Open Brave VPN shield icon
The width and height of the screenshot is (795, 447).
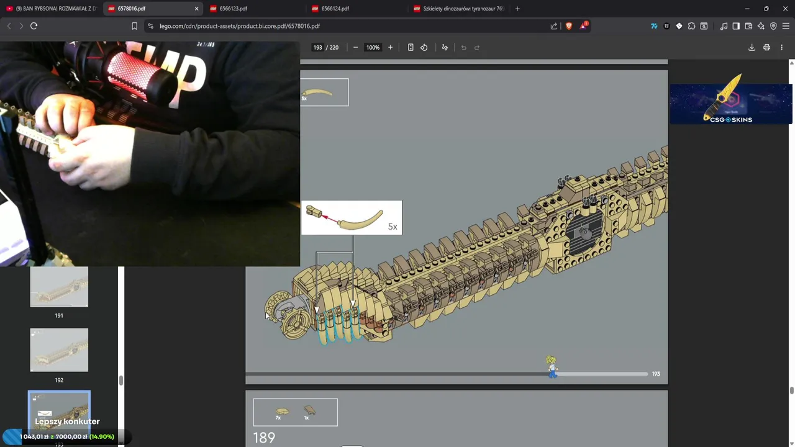click(773, 26)
